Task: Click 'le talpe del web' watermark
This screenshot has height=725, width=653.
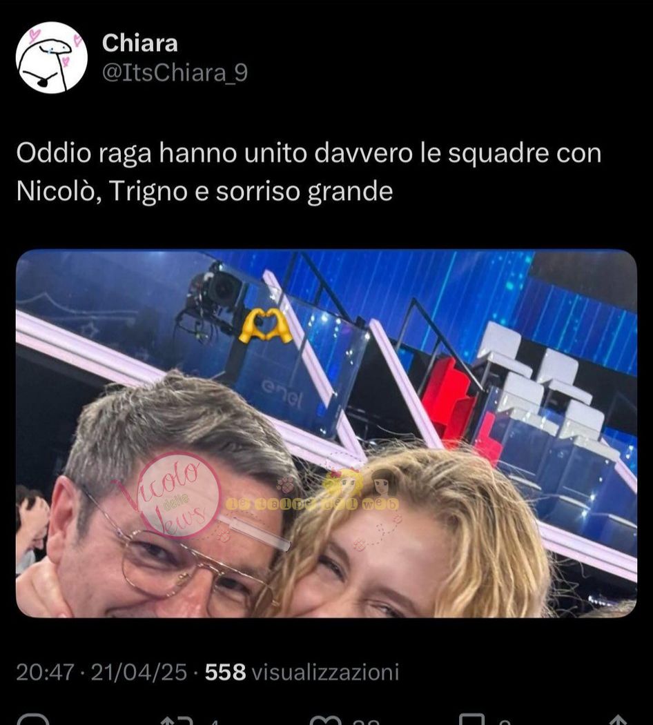Action: pyautogui.click(x=313, y=504)
